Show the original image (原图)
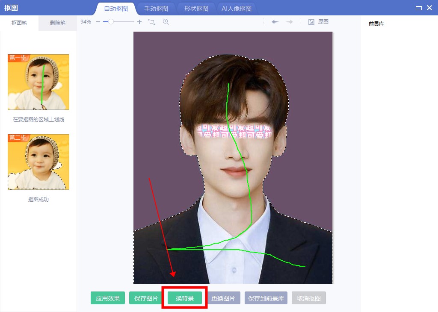 pyautogui.click(x=318, y=22)
